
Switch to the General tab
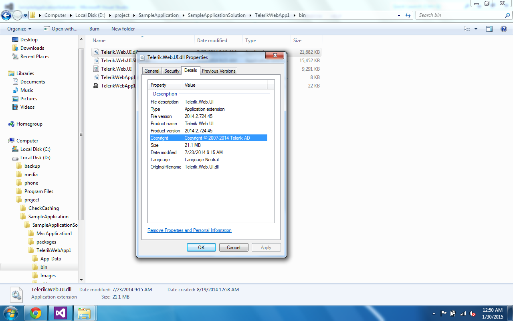pos(152,71)
